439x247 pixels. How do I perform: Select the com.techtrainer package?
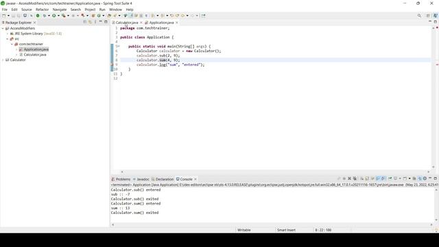coord(31,44)
